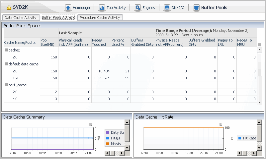This screenshot has width=266, height=159.
Task: Open Data Cache Hit Rate chart options icon
Action: click(x=220, y=124)
